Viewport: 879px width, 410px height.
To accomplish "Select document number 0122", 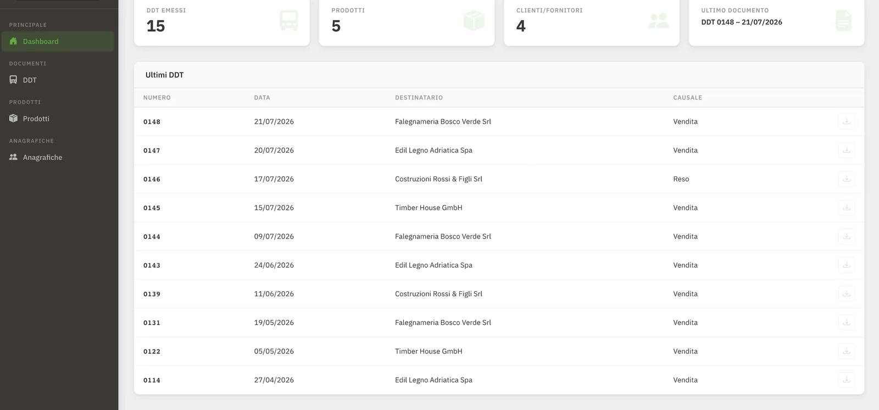I will coord(152,352).
